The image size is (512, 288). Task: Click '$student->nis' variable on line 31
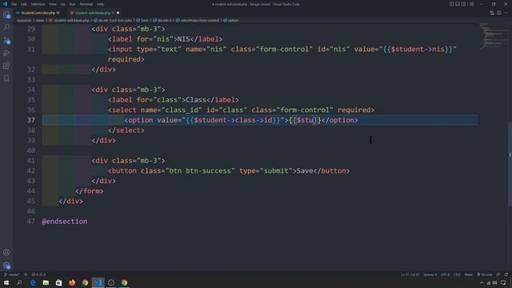pyautogui.click(x=418, y=50)
